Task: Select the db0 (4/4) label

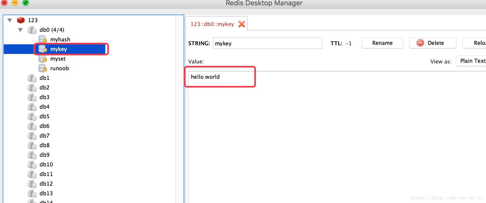Action: [52, 30]
